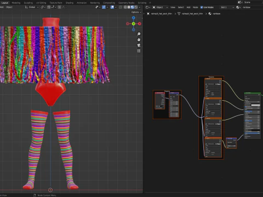The height and width of the screenshot is (197, 263).
Task: Click the add workspace plus icon
Action: (150, 3)
